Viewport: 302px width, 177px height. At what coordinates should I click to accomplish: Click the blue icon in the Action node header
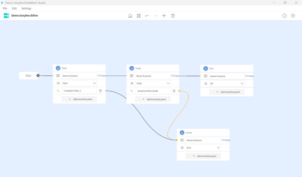click(x=182, y=132)
